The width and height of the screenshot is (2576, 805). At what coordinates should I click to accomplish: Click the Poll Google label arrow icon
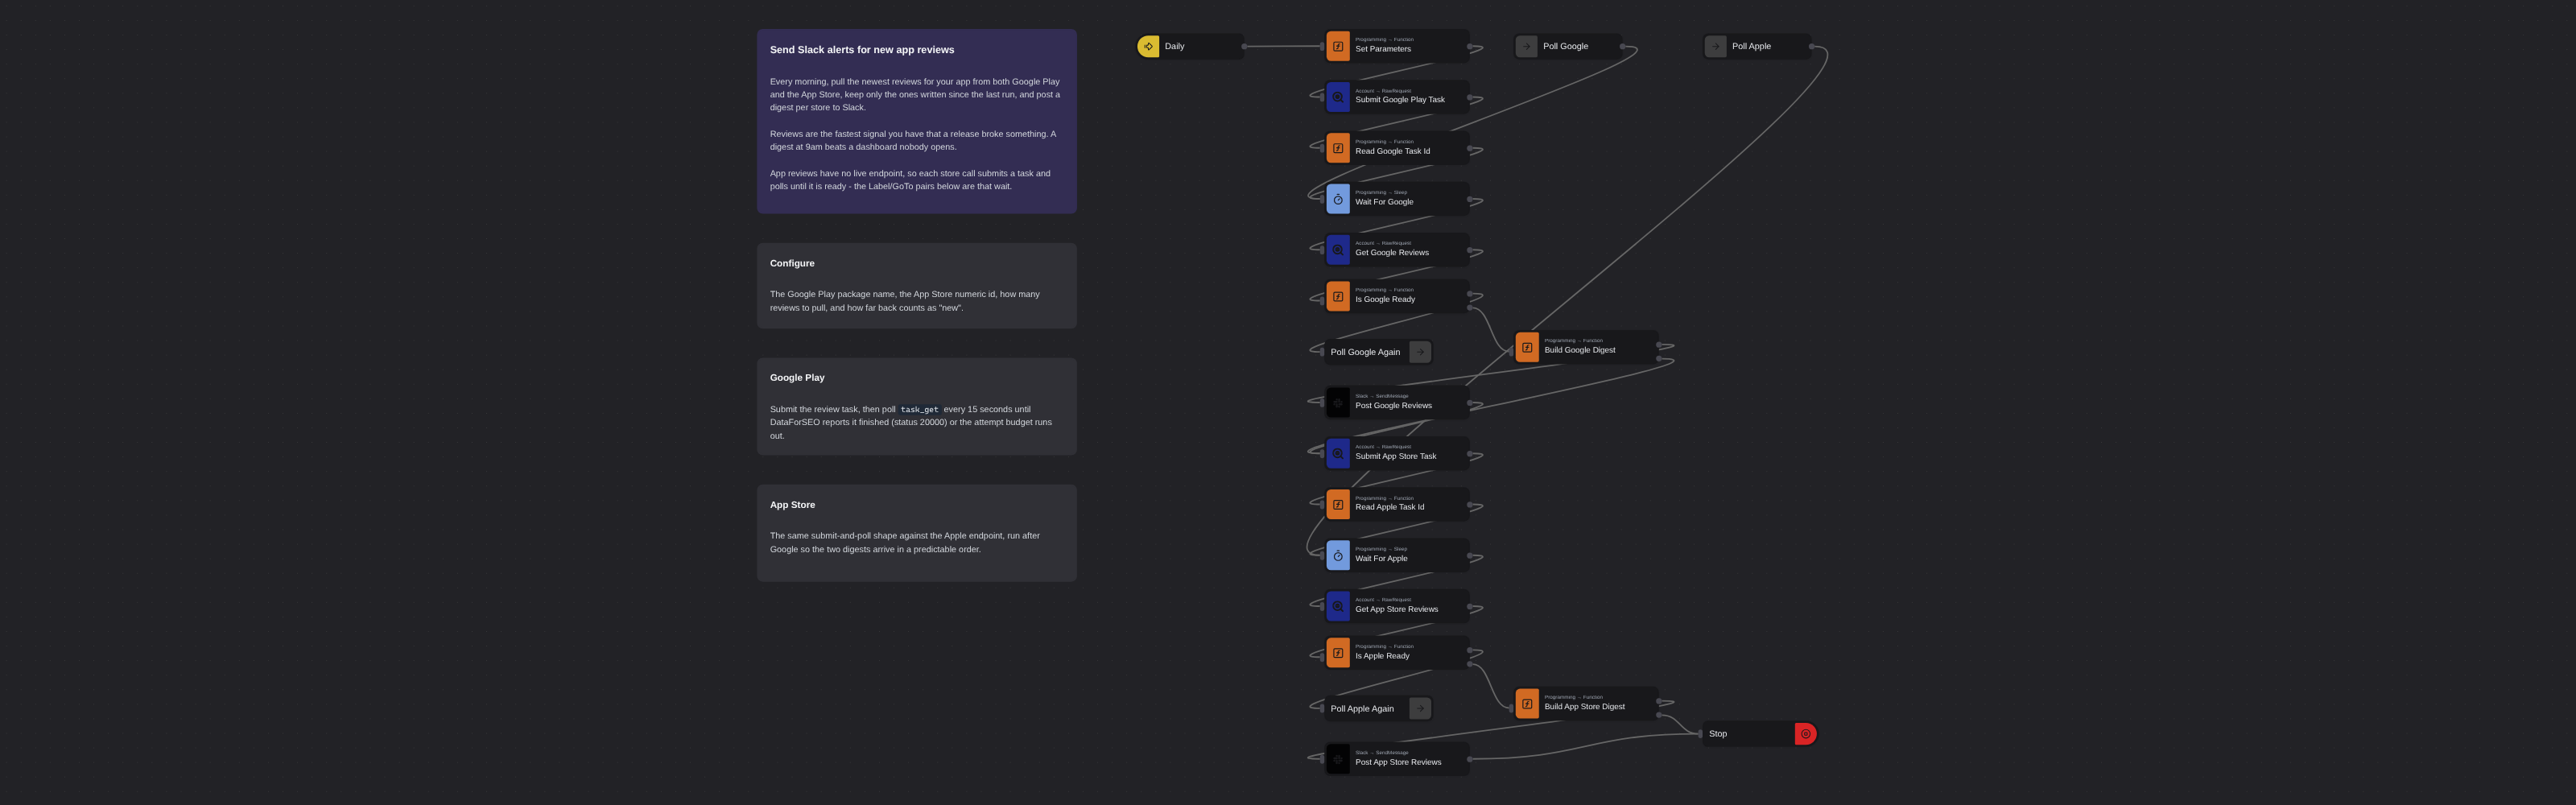click(x=1526, y=46)
